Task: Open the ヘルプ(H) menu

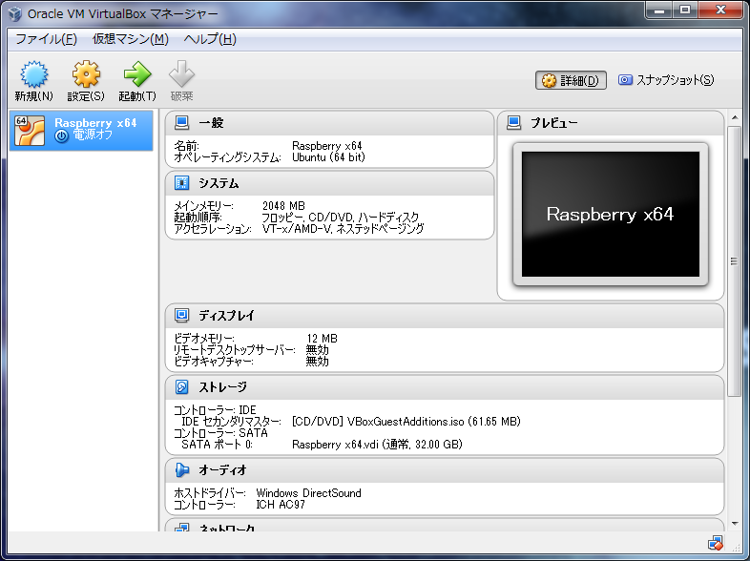Action: [209, 39]
